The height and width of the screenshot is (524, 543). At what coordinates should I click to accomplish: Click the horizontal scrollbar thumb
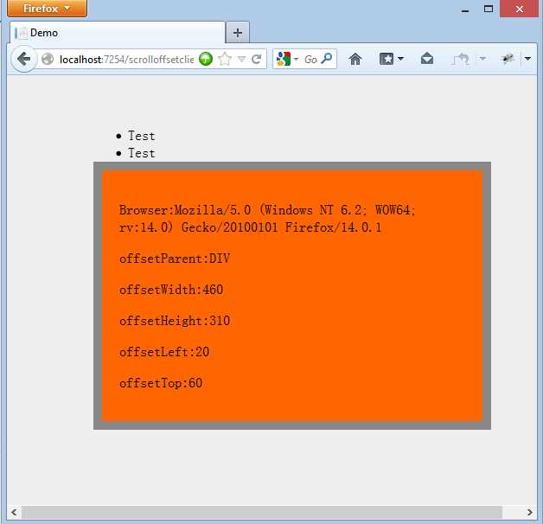262,512
